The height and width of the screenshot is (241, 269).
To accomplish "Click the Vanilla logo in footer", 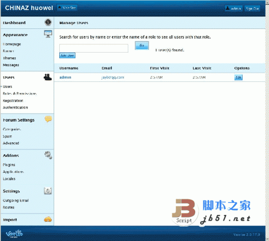I will click(x=14, y=234).
